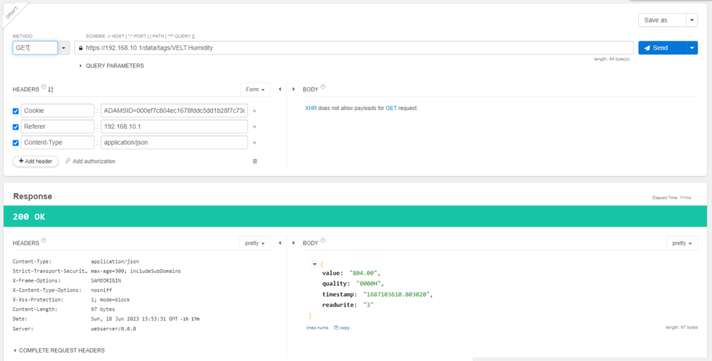
Task: Collapse the request body panel right arrow
Action: pos(293,90)
